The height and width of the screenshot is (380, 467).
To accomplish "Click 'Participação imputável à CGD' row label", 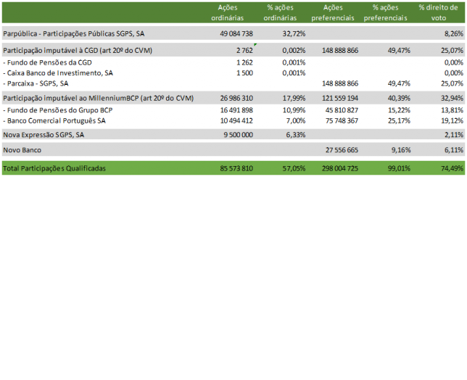I will coord(78,50).
